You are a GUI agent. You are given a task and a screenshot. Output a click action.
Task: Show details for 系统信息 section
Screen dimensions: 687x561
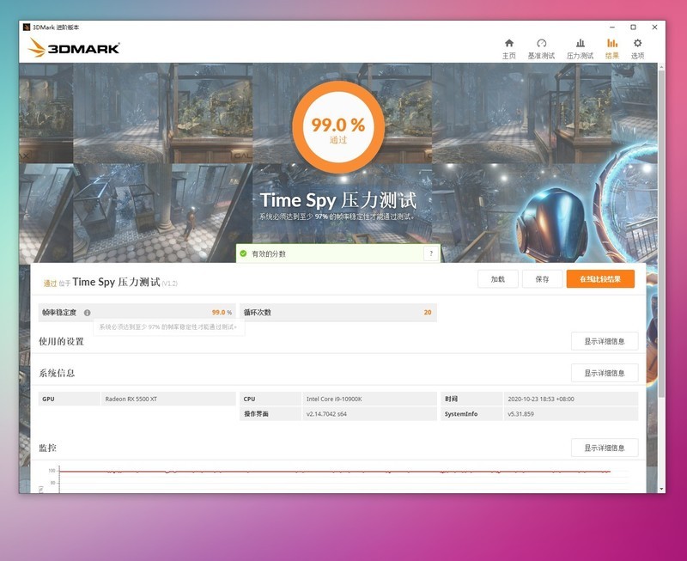click(605, 373)
